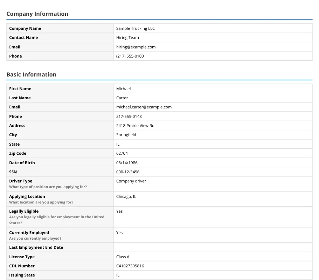Click the last name value Carter

click(122, 98)
